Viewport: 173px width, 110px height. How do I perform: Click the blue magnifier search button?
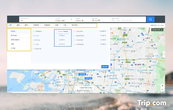151,19
